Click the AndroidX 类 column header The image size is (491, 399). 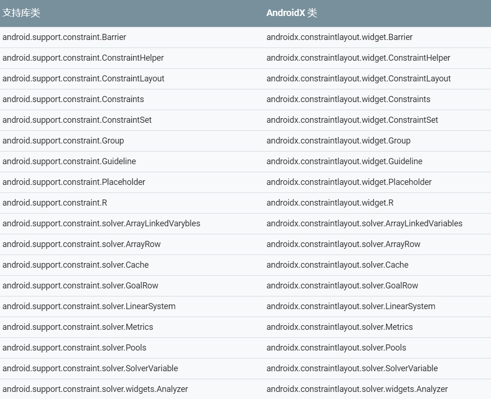pos(291,13)
